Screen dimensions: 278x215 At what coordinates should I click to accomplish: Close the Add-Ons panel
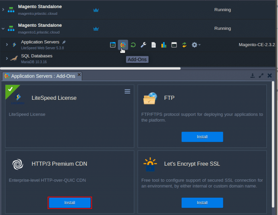coord(270,76)
